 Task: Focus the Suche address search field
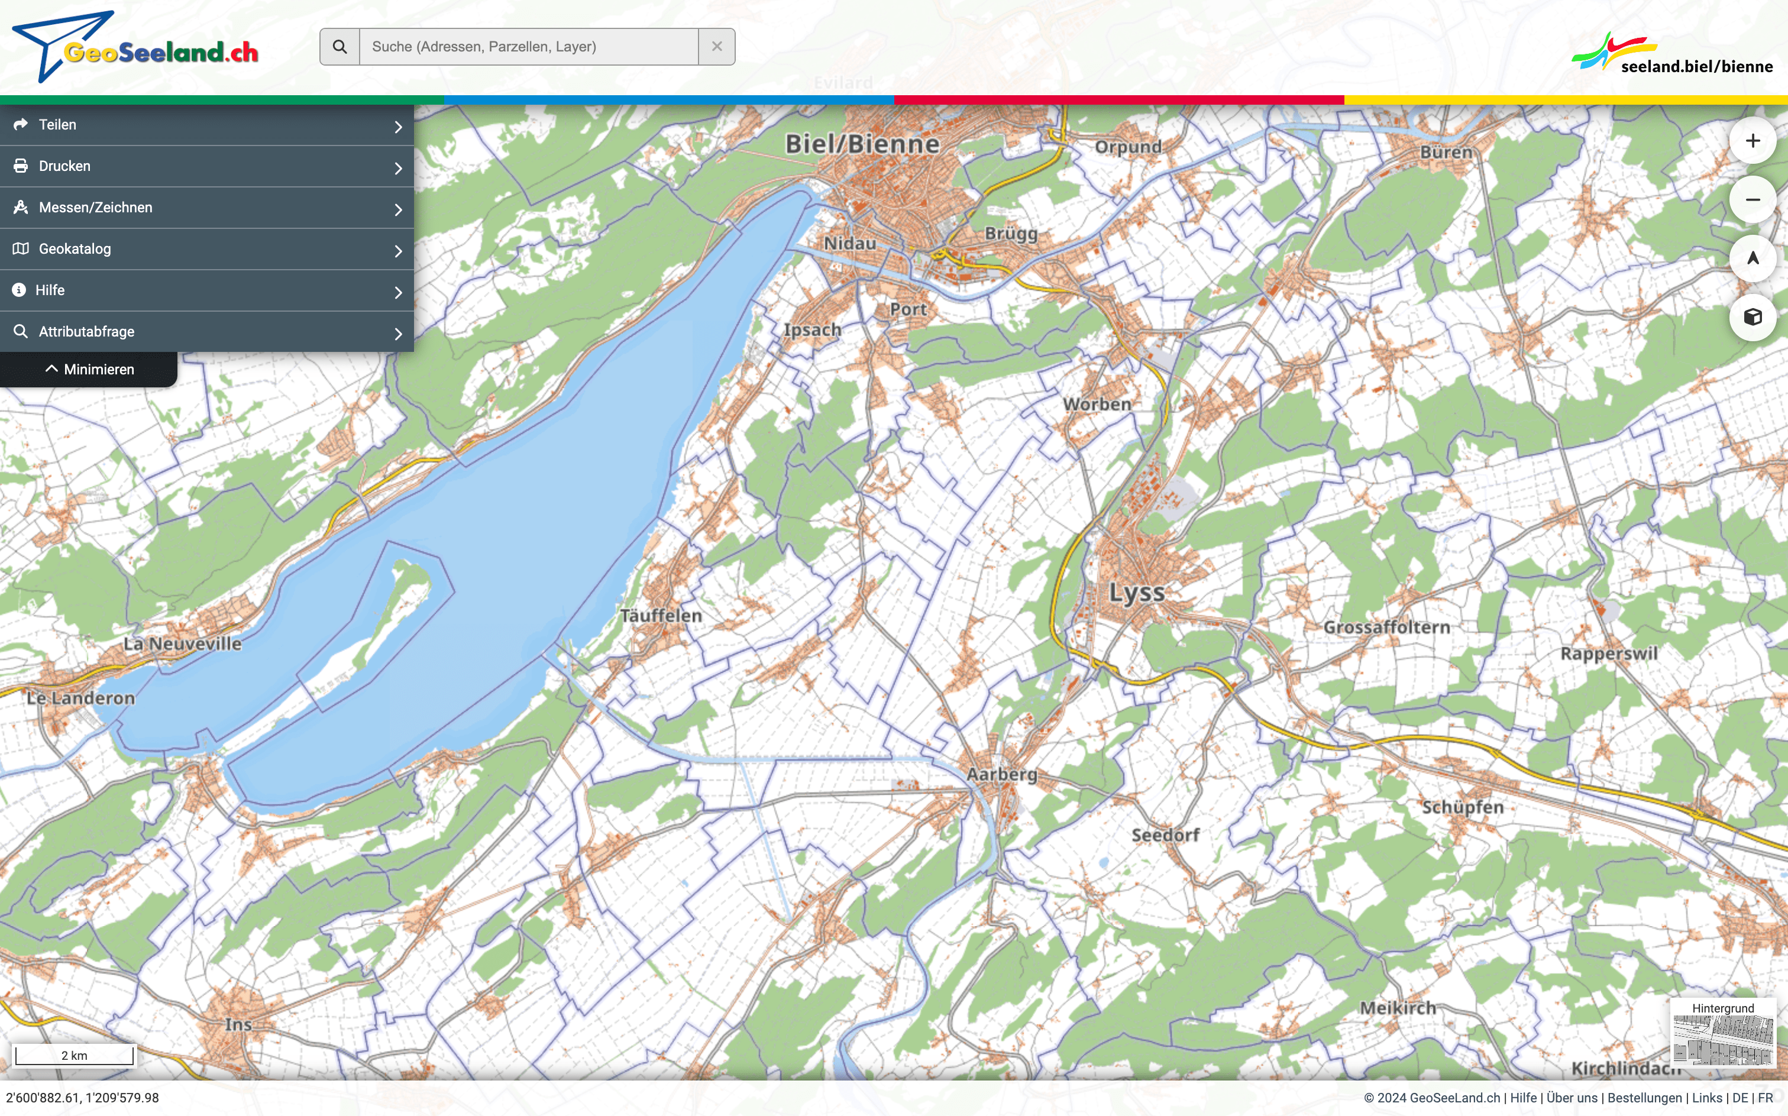point(528,47)
